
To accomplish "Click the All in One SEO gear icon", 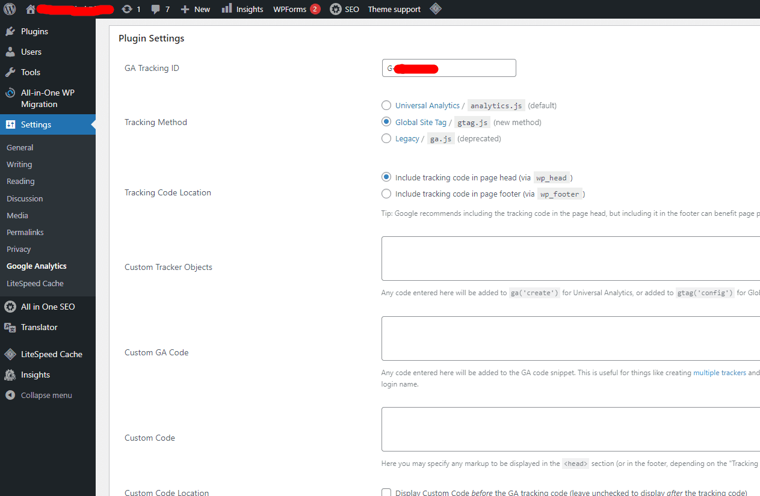I will [10, 307].
